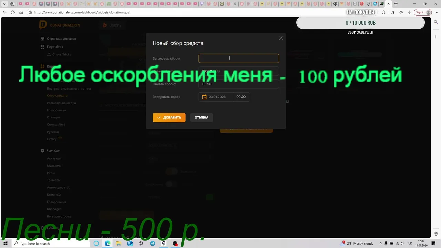Change the 23.01.2026 end date
The image size is (441, 248).
click(217, 97)
